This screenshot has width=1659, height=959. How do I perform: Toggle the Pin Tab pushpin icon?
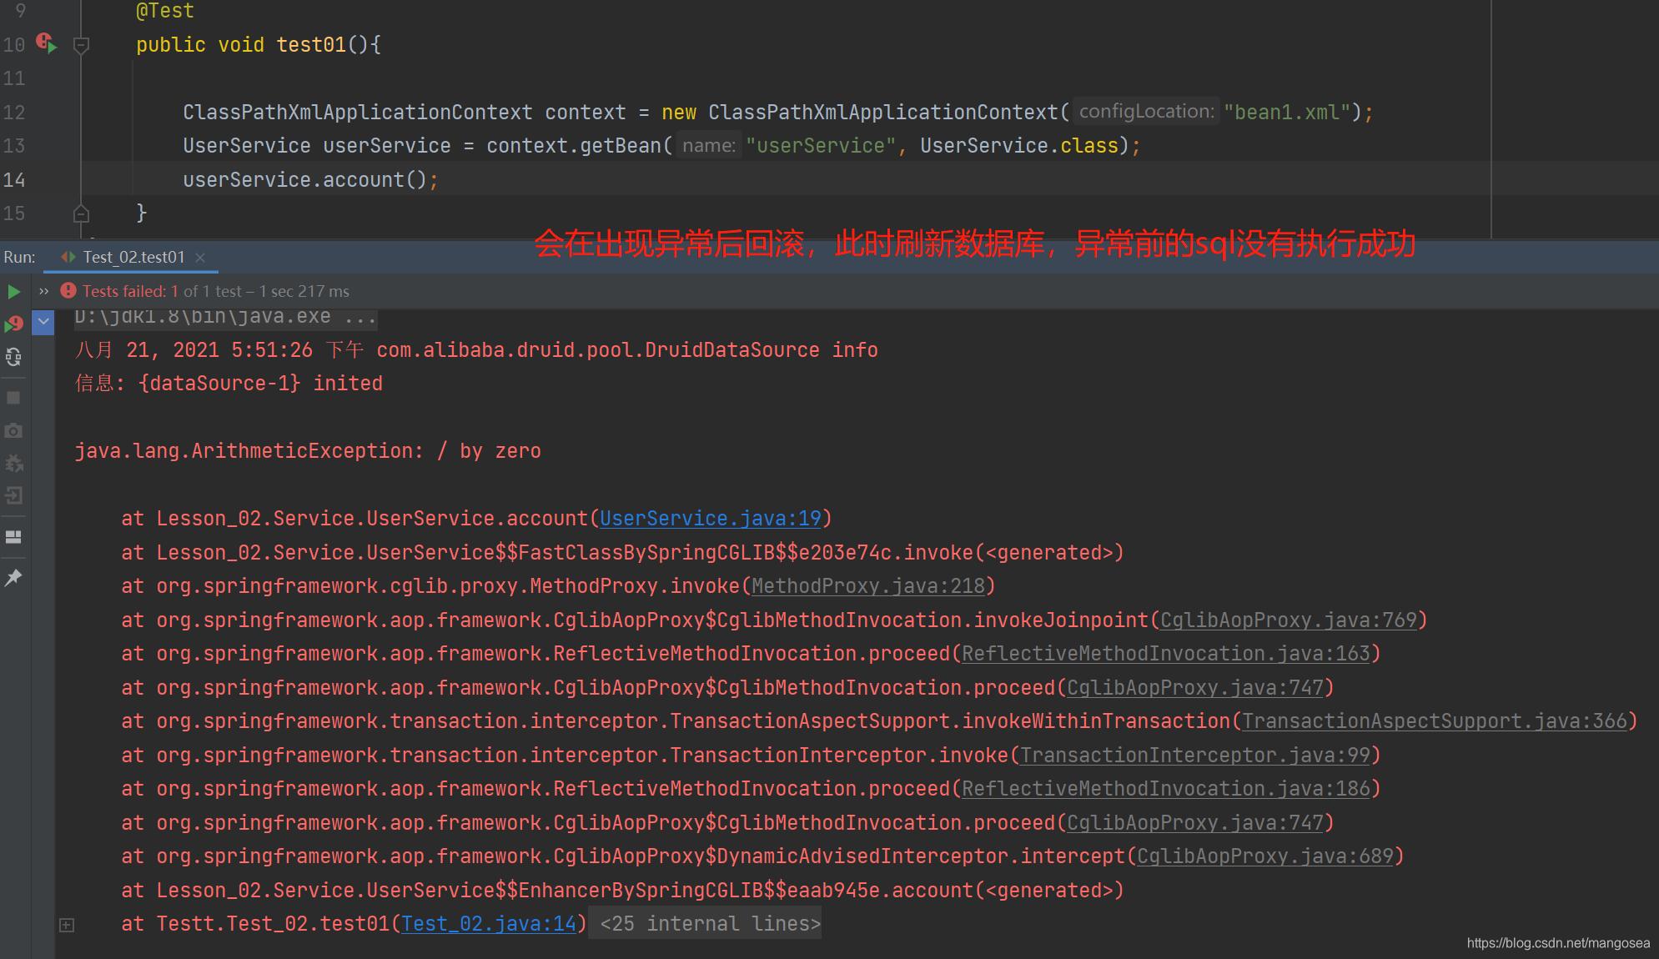[x=13, y=577]
